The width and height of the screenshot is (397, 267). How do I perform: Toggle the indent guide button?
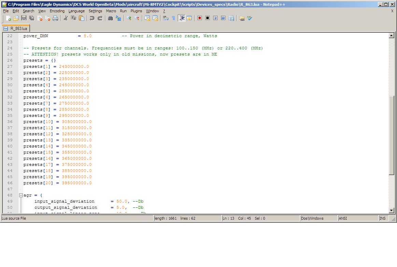coord(182,18)
